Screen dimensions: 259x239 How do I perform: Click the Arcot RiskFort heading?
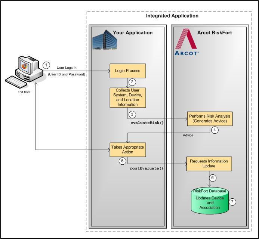[x=215, y=33]
